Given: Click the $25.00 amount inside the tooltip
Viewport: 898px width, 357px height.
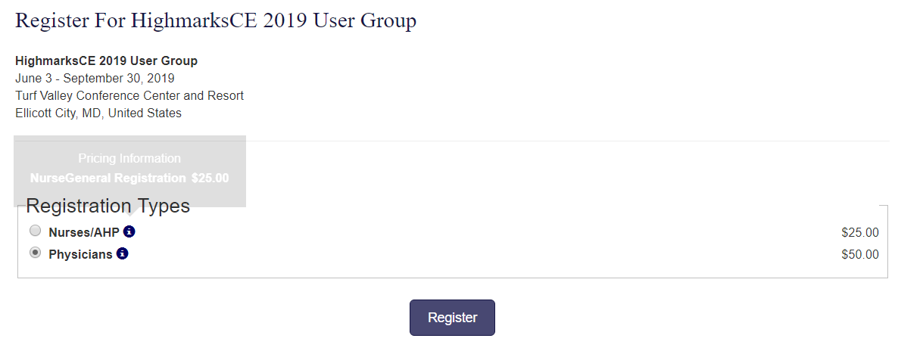Looking at the screenshot, I should [210, 178].
